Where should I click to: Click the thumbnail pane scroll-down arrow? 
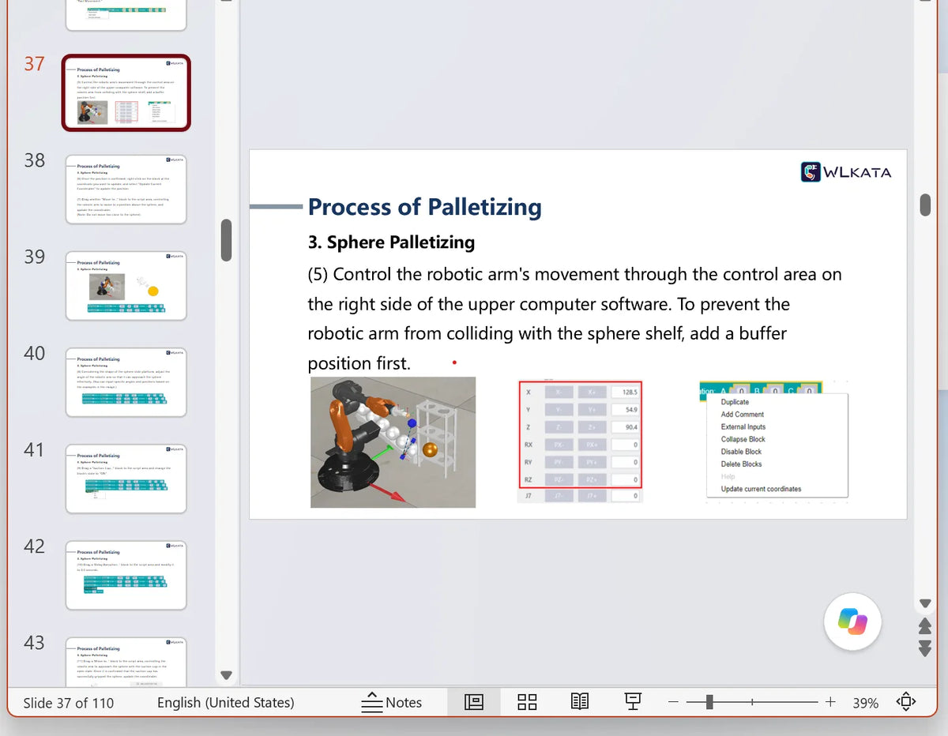point(227,675)
